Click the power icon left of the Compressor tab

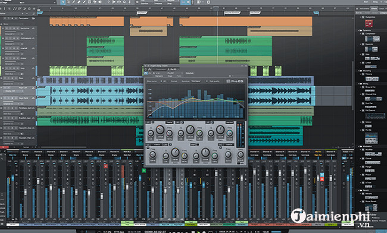[146, 70]
